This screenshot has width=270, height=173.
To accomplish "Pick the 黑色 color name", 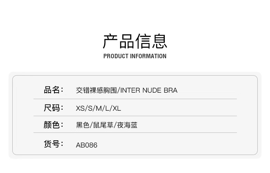I will point(83,125).
